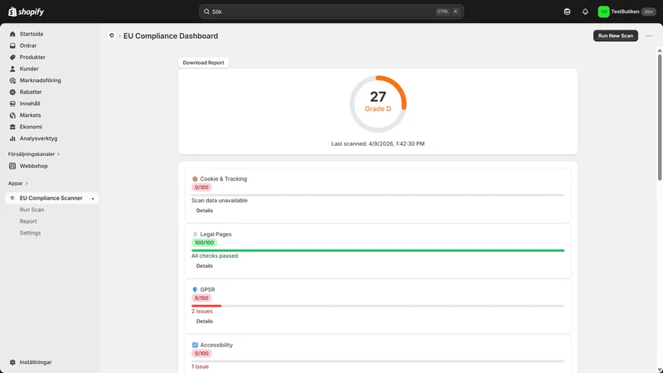663x373 pixels.
Task: Click 'All checks passed' text
Action: pos(215,256)
